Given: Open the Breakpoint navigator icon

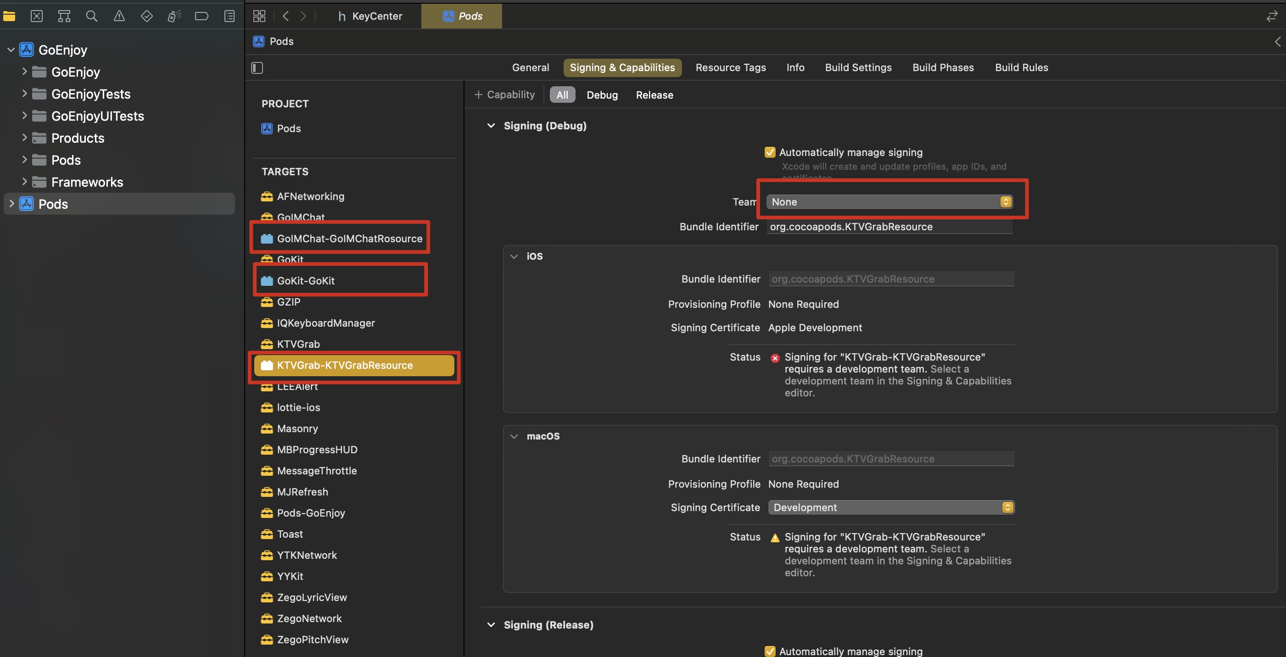Looking at the screenshot, I should click(201, 16).
